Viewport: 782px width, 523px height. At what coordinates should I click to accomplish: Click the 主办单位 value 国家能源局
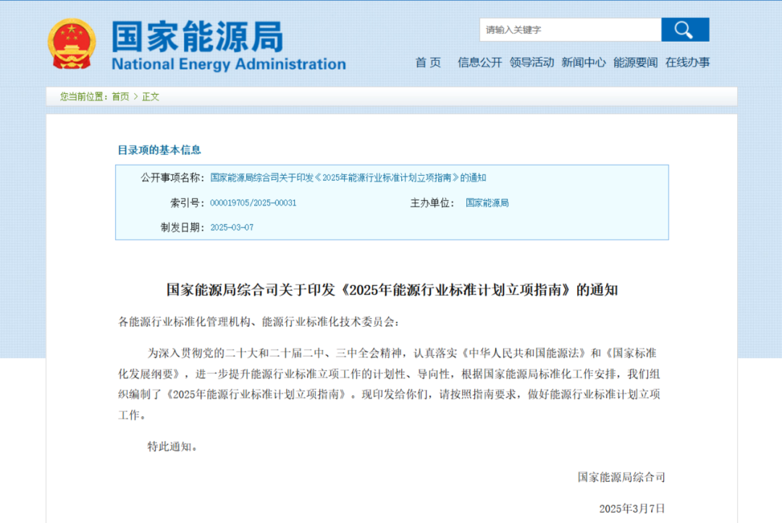click(487, 203)
